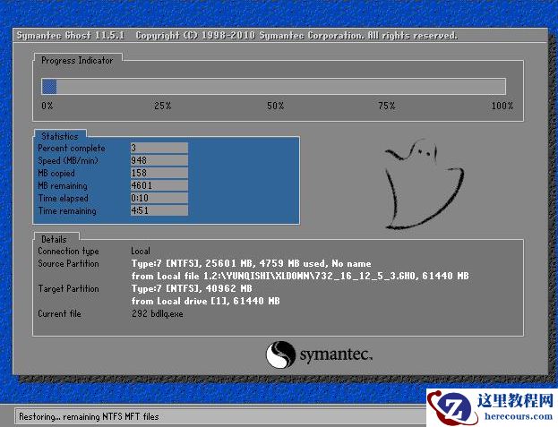Click the MB copied value box
Screen dimensions: 558x427
pyautogui.click(x=159, y=173)
